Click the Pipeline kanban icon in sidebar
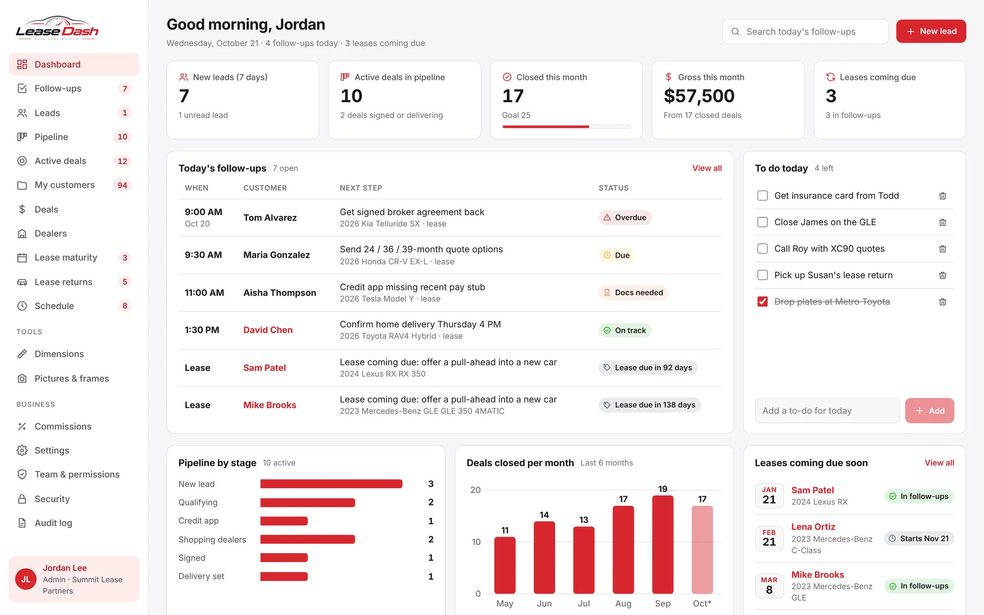This screenshot has height=615, width=984. [22, 137]
